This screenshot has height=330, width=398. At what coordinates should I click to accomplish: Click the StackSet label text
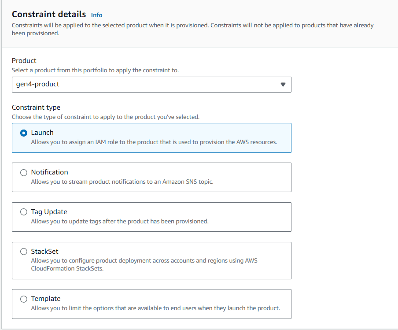[x=44, y=252]
